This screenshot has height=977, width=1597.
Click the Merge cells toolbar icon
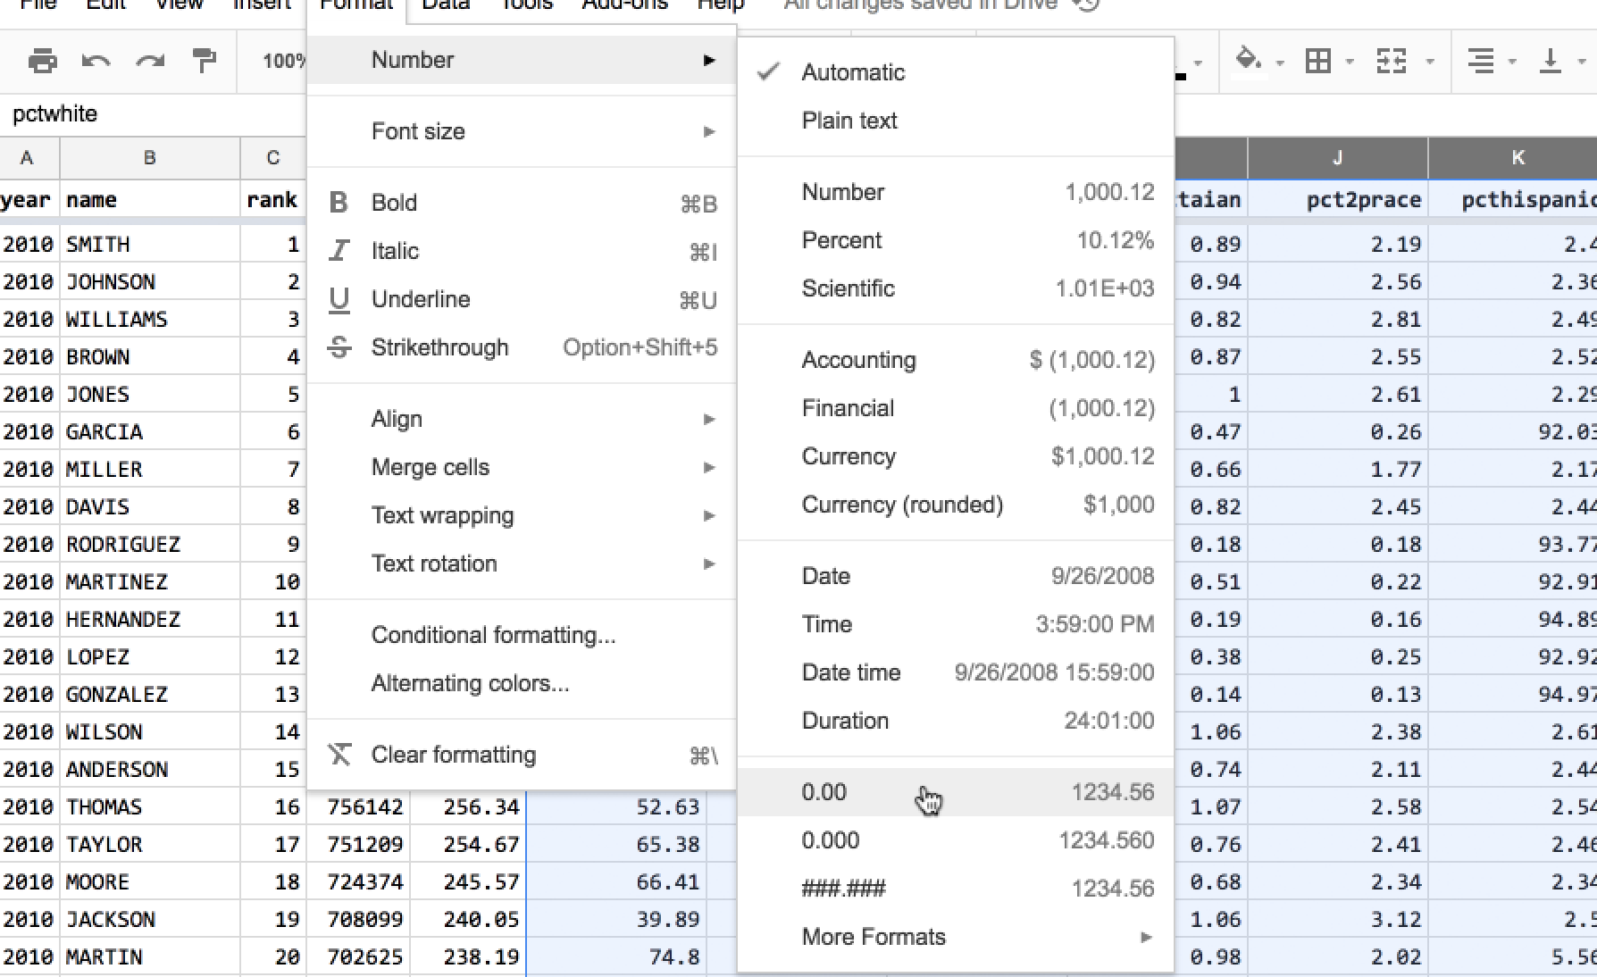point(1392,61)
